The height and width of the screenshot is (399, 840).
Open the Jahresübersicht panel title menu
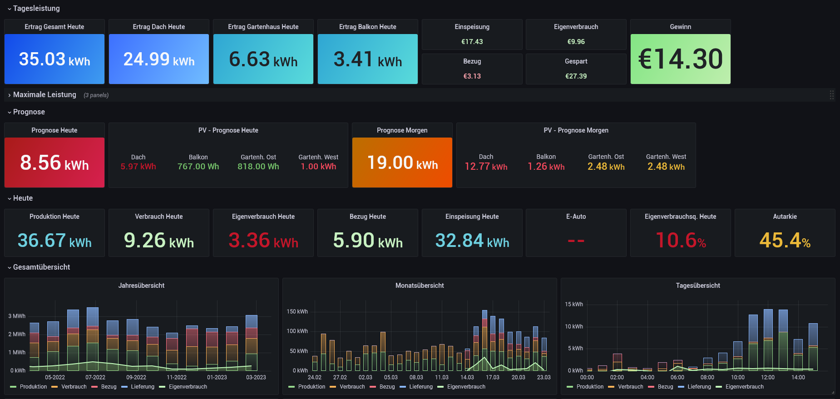(x=142, y=286)
